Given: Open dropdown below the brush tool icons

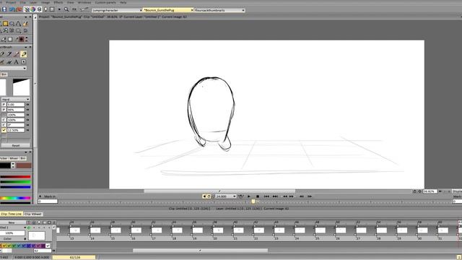Looking at the screenshot, I should click(x=13, y=68).
